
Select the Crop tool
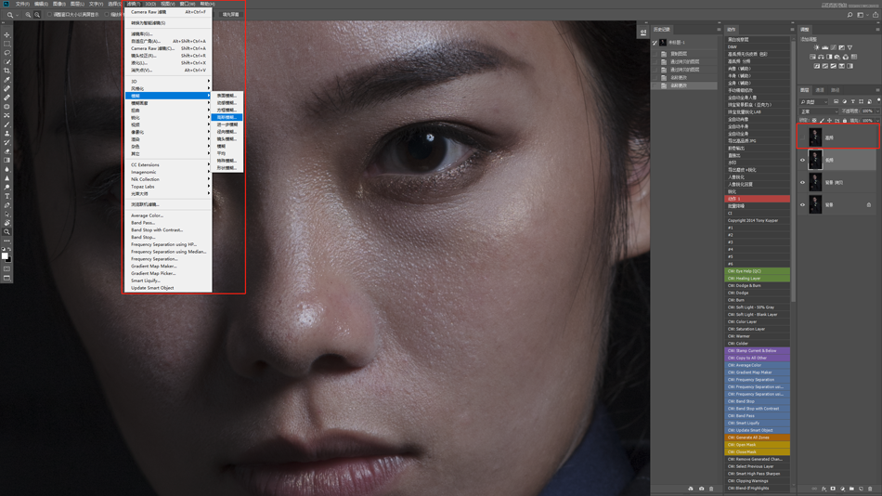[x=6, y=71]
